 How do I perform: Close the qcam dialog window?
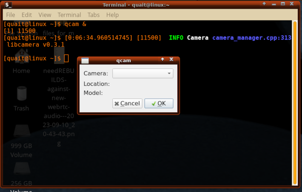pos(171,59)
